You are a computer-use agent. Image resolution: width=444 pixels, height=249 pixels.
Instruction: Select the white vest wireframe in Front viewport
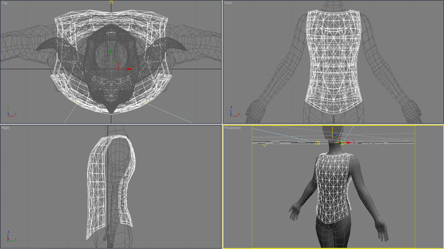click(333, 61)
